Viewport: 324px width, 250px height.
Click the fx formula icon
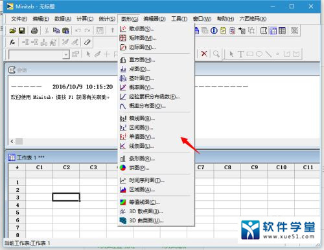(x=12, y=42)
